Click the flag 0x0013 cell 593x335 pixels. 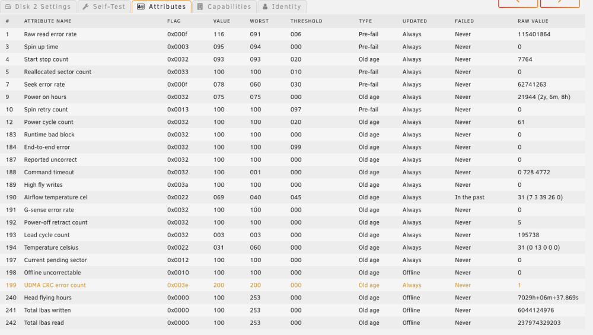pyautogui.click(x=178, y=109)
